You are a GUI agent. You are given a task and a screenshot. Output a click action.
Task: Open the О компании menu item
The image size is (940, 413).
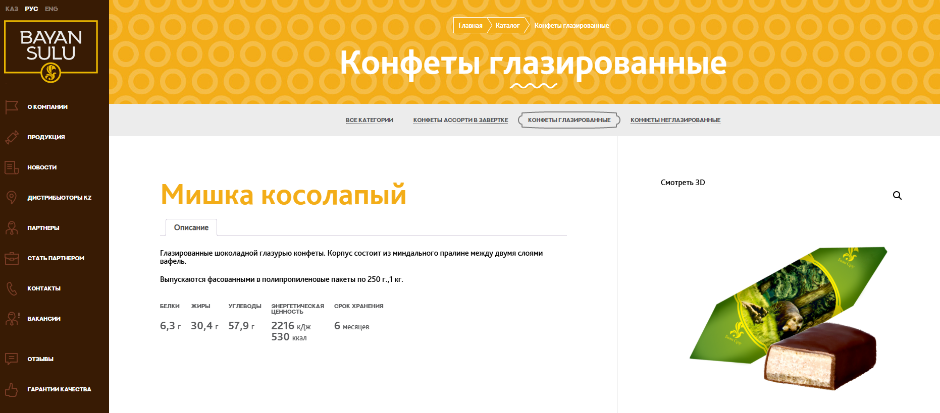(x=47, y=107)
